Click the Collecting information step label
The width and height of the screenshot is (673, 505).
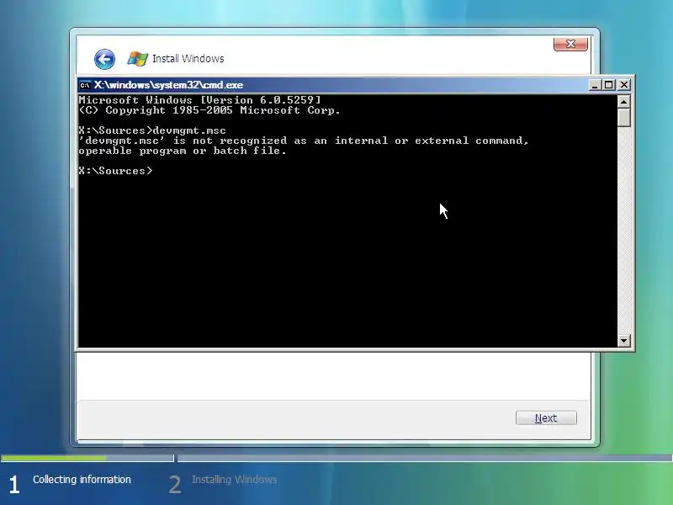pyautogui.click(x=82, y=479)
